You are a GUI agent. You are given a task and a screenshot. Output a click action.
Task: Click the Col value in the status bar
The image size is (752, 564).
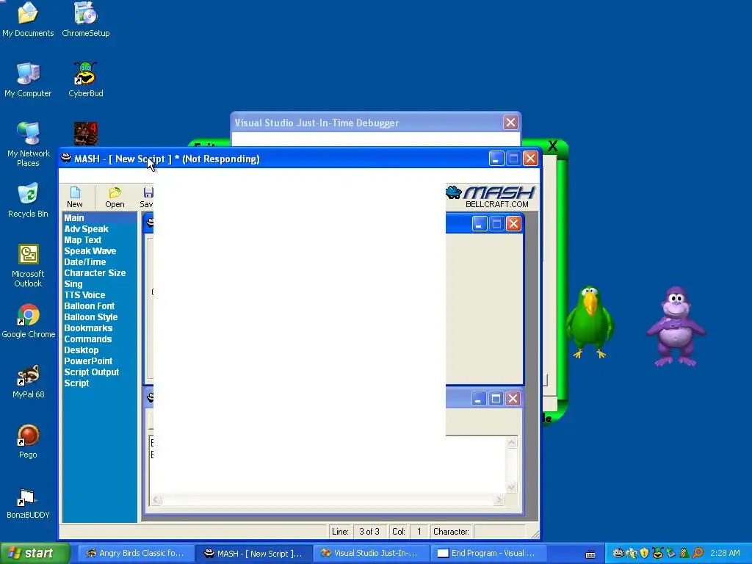(x=419, y=532)
